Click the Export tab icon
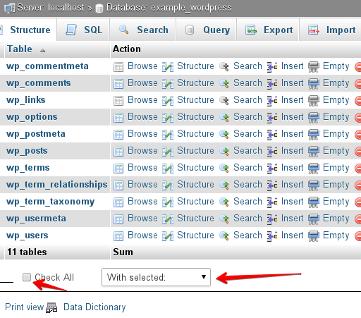 pos(251,30)
